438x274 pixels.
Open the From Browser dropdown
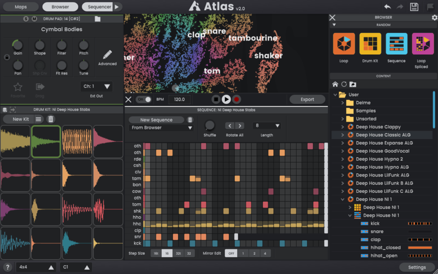162,128
